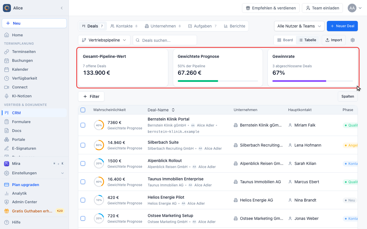Open the Mira assistant icon
367x229 pixels.
point(7,164)
